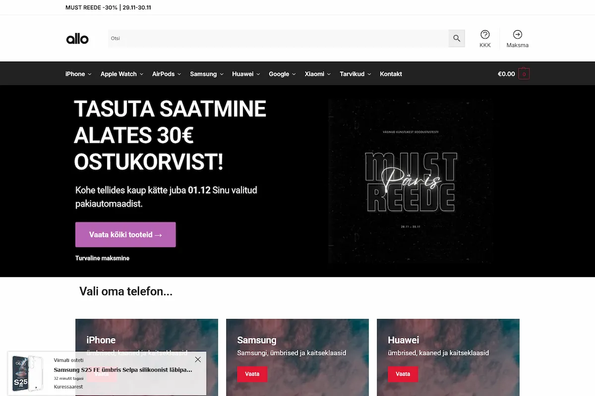595x396 pixels.
Task: Open the shopping cart counter icon
Action: [524, 74]
